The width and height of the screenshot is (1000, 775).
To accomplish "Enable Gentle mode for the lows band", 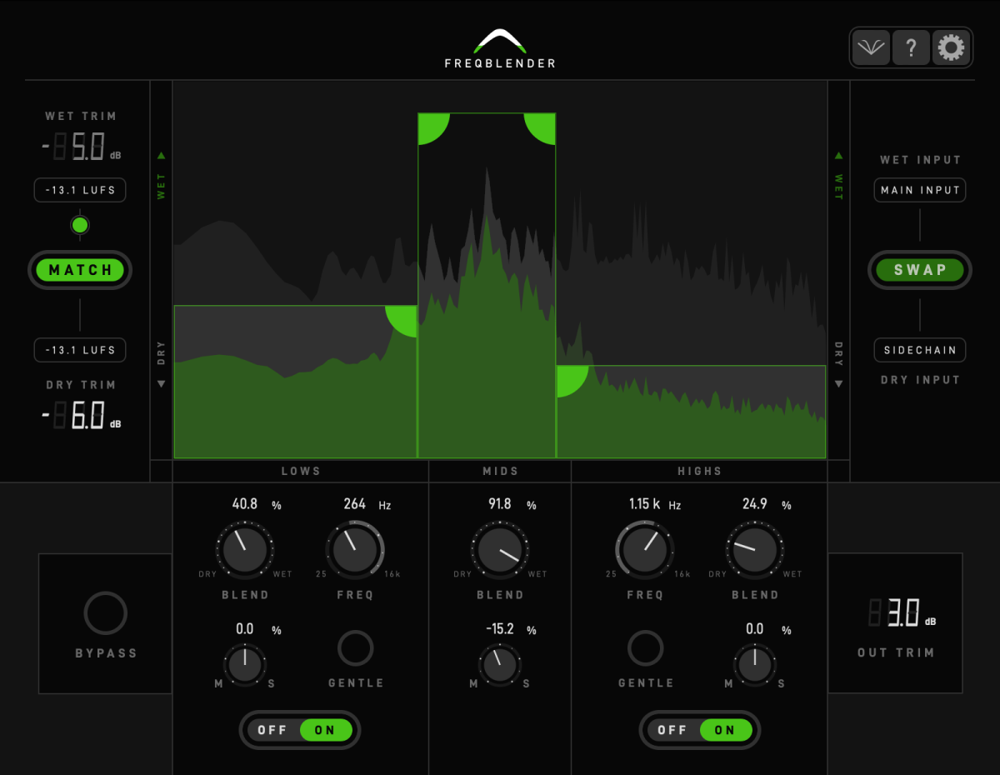I will tap(356, 647).
